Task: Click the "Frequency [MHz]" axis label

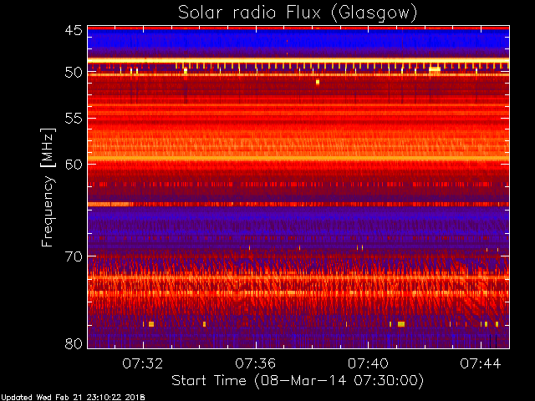Action: [x=48, y=187]
